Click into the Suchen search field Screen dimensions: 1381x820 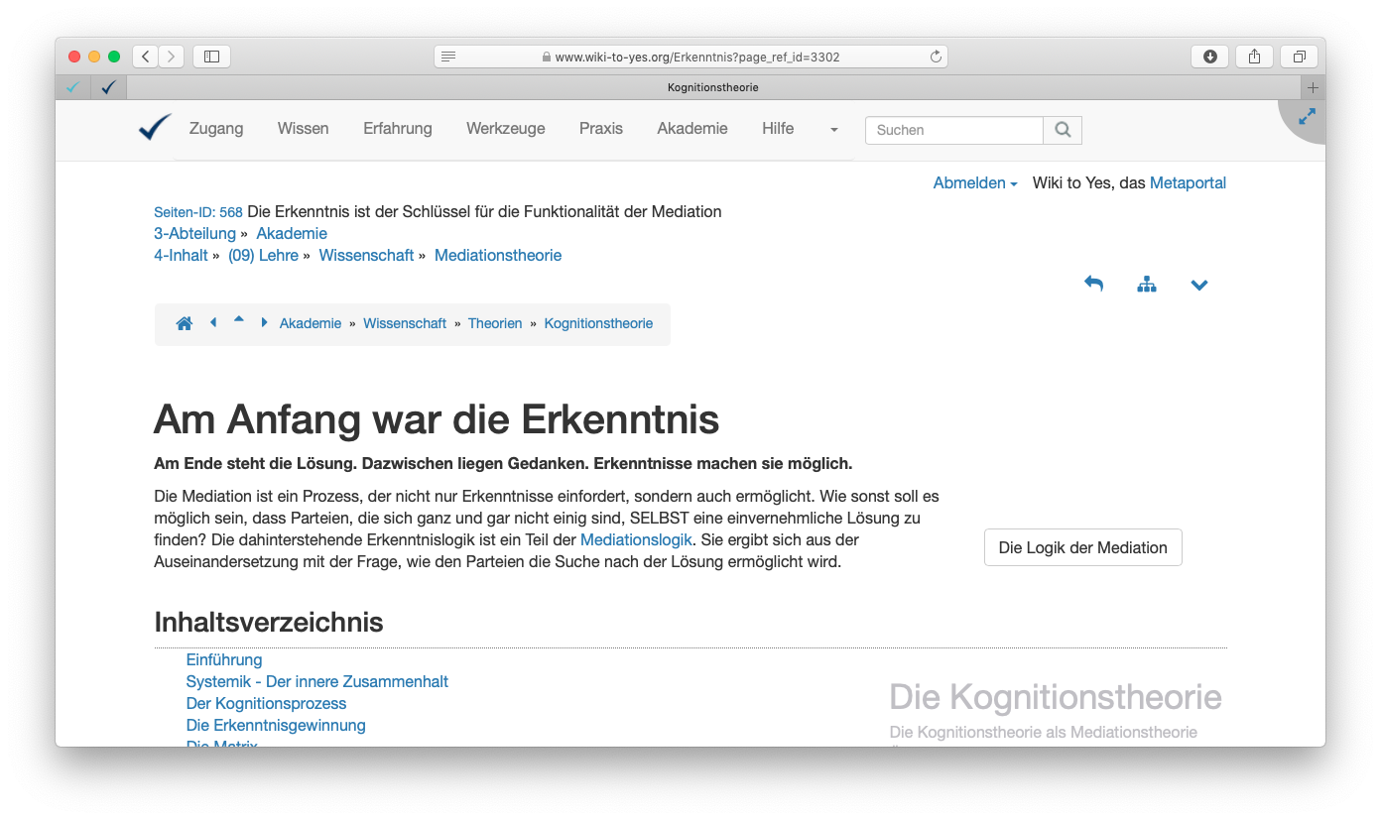click(953, 130)
